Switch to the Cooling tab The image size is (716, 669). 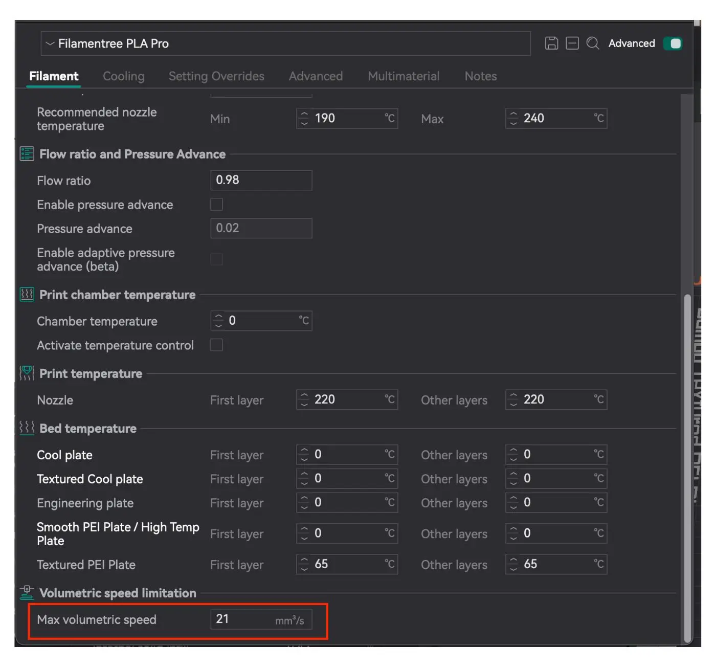click(x=124, y=76)
